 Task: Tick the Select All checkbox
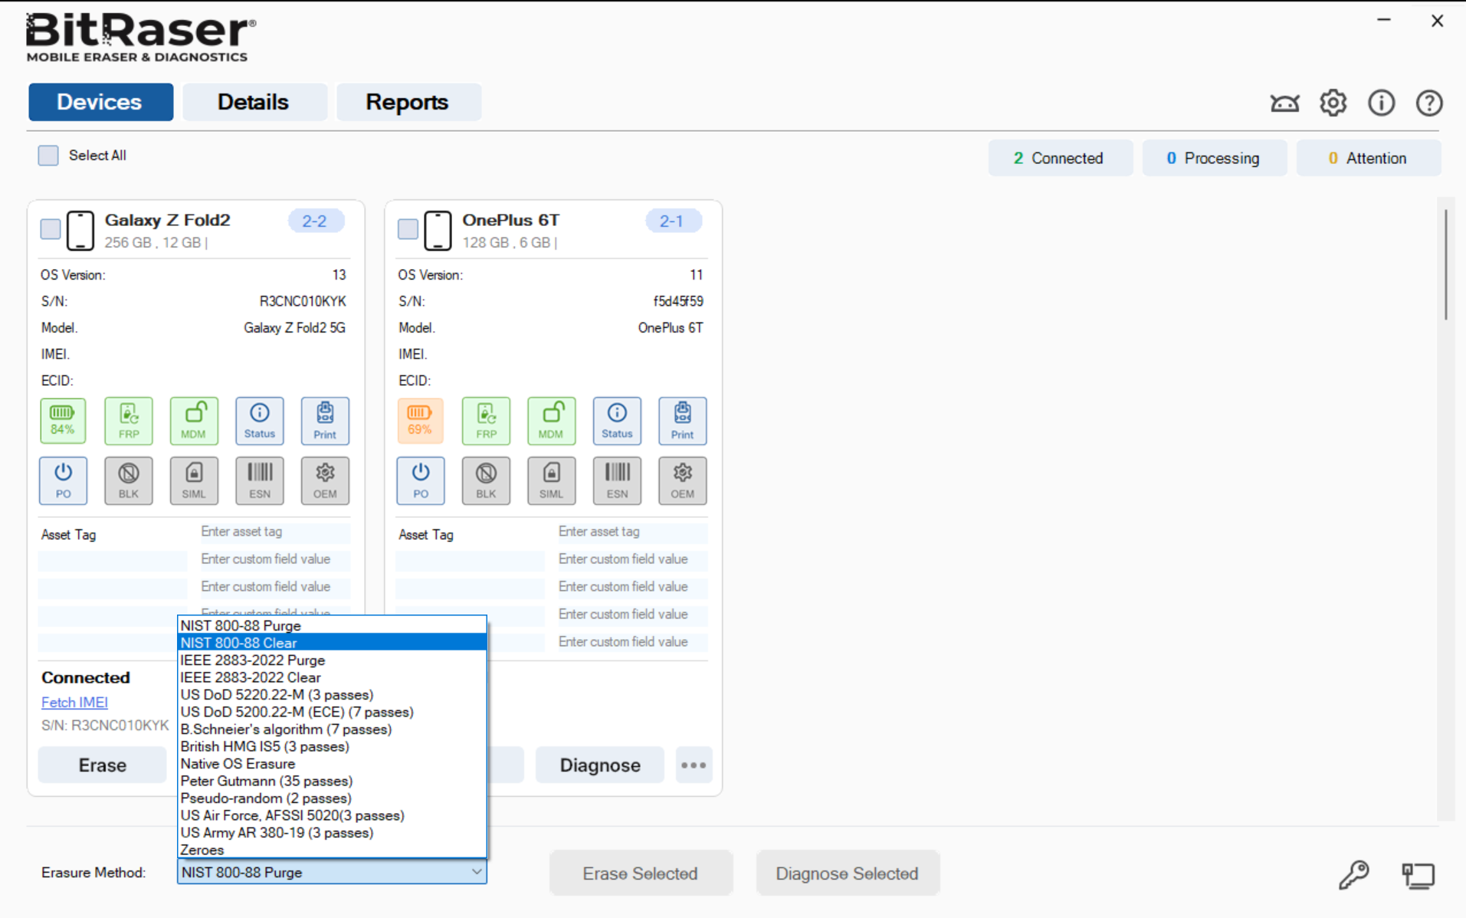tap(48, 156)
